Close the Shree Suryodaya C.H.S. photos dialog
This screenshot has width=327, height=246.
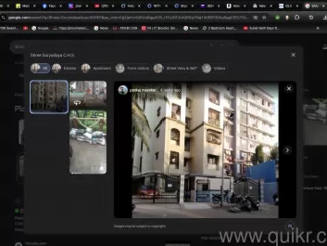pos(293,55)
